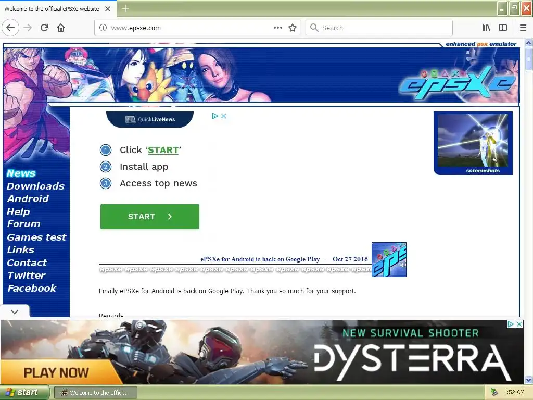Open the Links page
The width and height of the screenshot is (533, 400).
click(21, 249)
